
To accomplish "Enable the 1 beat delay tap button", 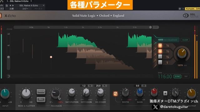I will click(x=160, y=63).
